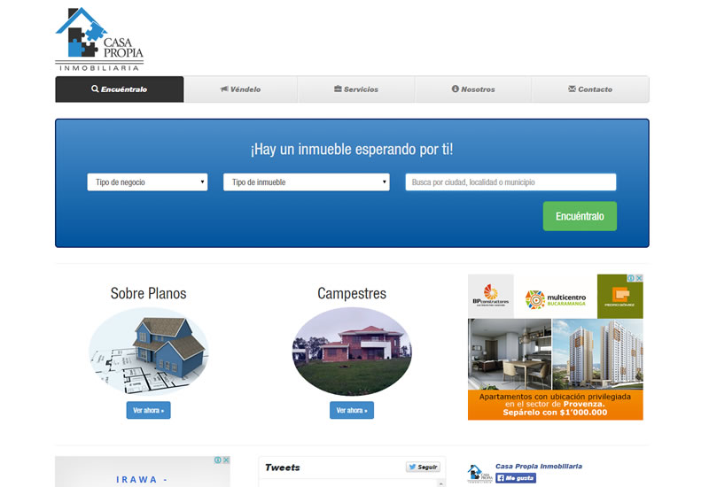
Task: Click the BP Constructores logo in ad
Action: coord(491,297)
